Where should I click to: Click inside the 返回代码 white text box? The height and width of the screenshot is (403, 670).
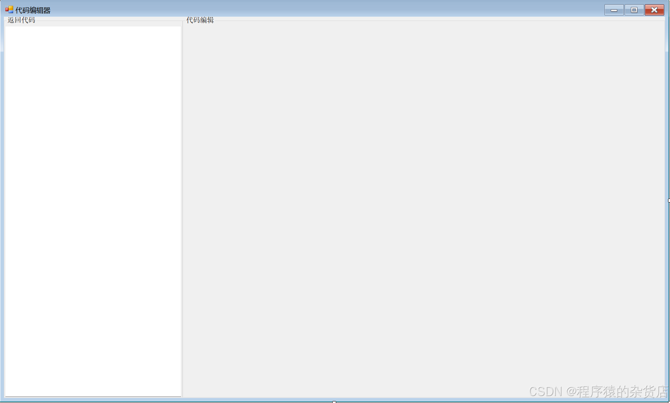point(93,211)
